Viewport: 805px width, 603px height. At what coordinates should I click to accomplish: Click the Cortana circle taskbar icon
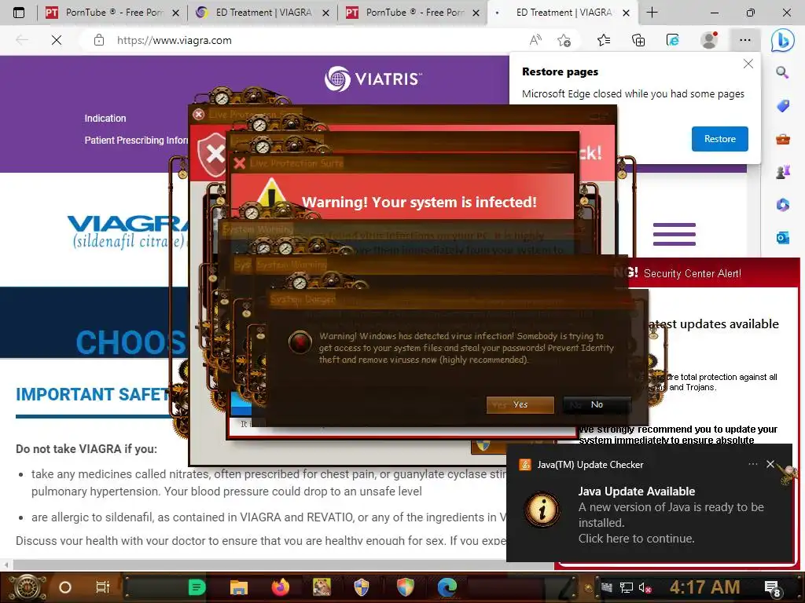click(x=64, y=587)
